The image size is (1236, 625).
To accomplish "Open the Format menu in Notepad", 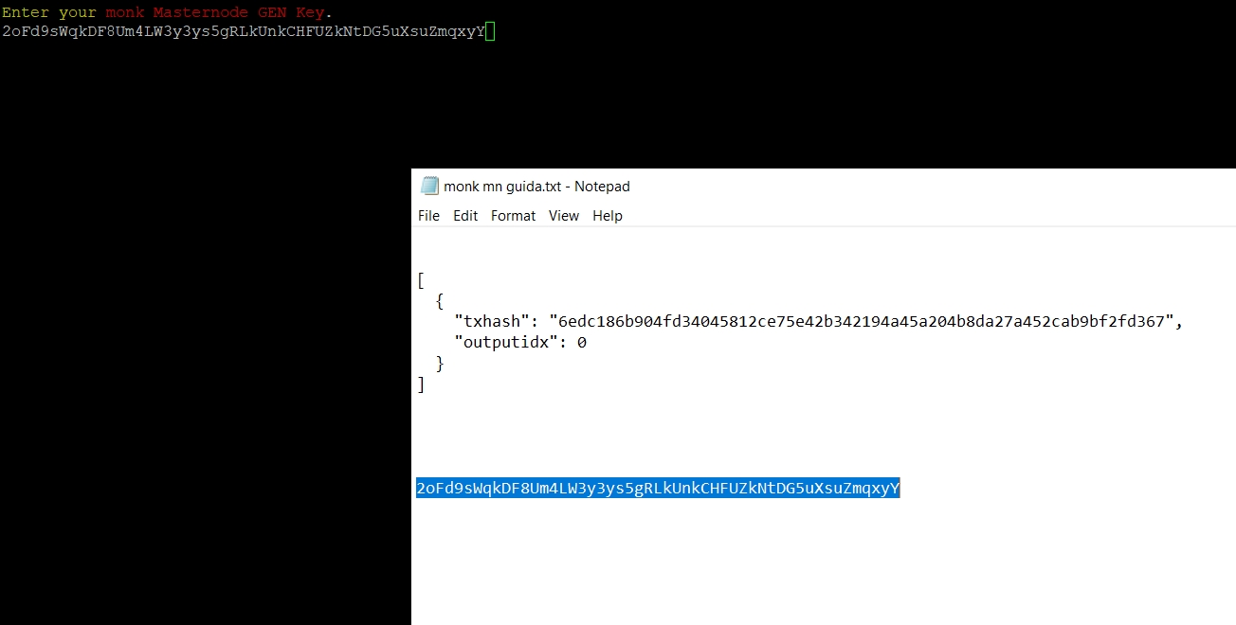I will point(513,216).
